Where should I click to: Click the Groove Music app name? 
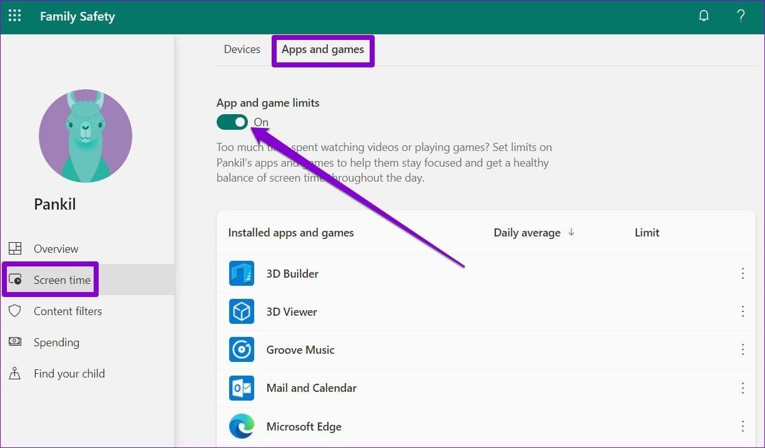300,349
